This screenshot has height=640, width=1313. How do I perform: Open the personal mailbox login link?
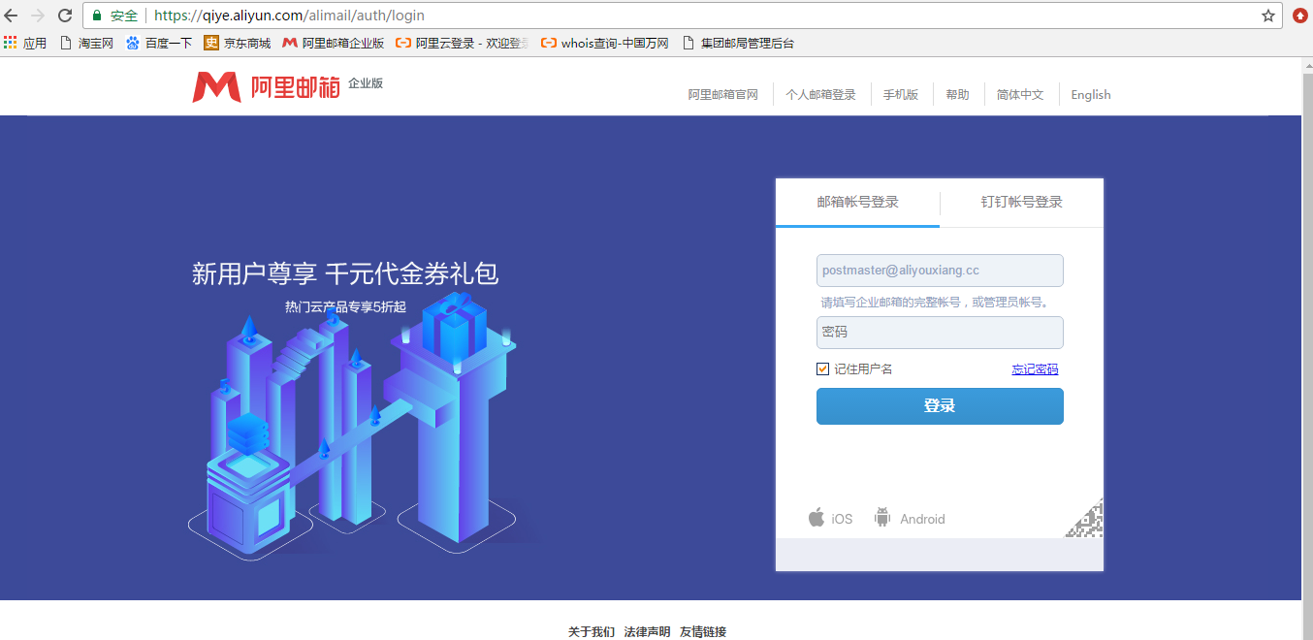pos(820,94)
